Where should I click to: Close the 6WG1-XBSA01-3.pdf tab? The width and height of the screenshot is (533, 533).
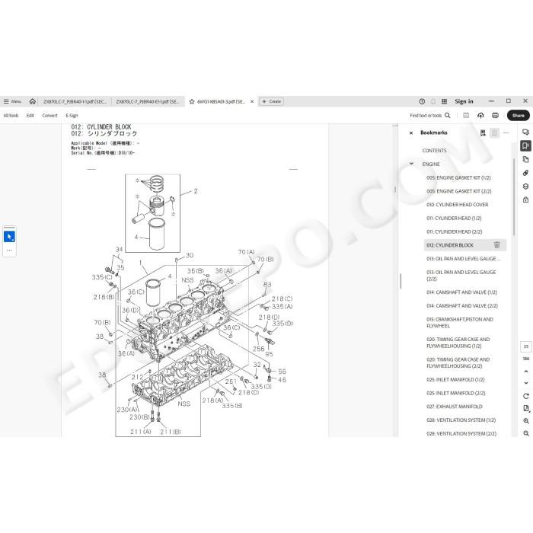(x=252, y=101)
